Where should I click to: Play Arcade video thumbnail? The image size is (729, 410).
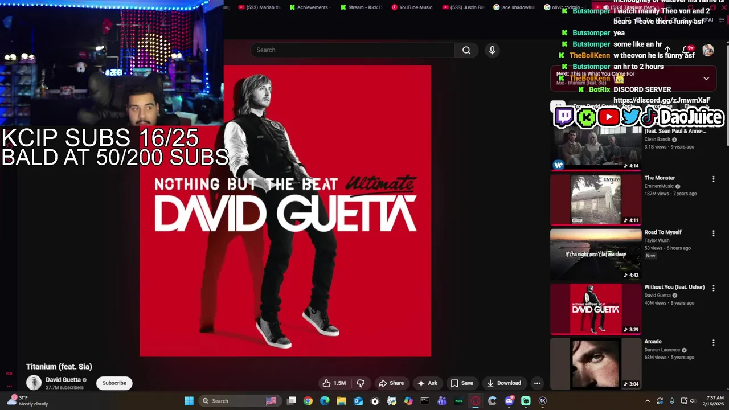(x=596, y=364)
